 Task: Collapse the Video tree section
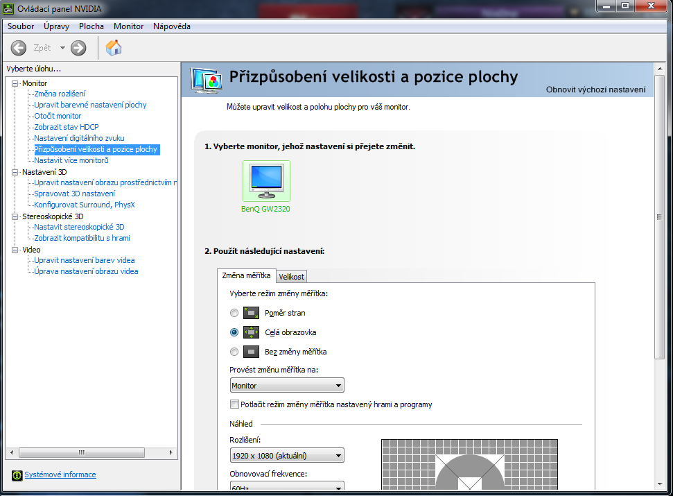15,250
